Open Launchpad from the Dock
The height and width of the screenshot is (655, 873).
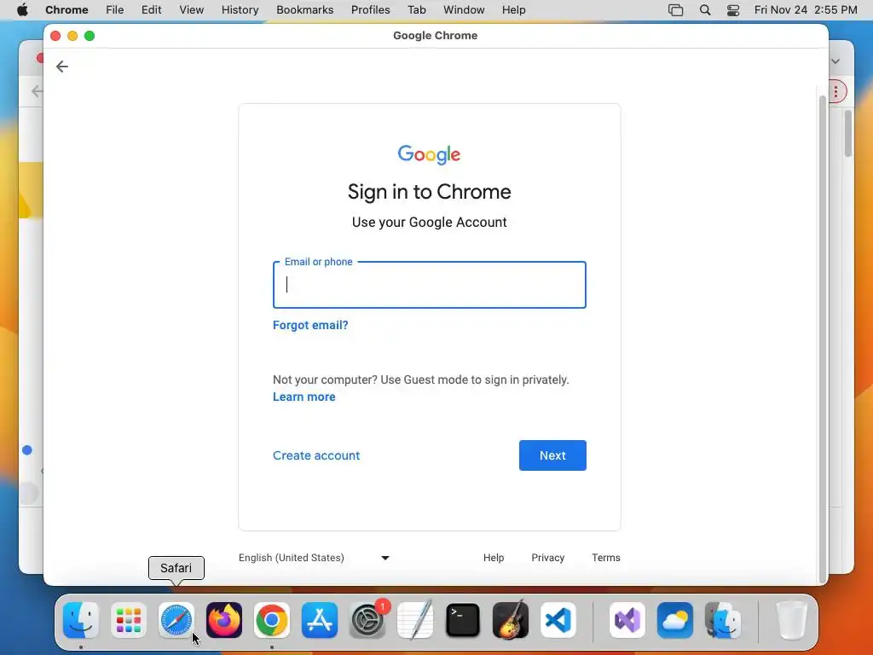129,620
